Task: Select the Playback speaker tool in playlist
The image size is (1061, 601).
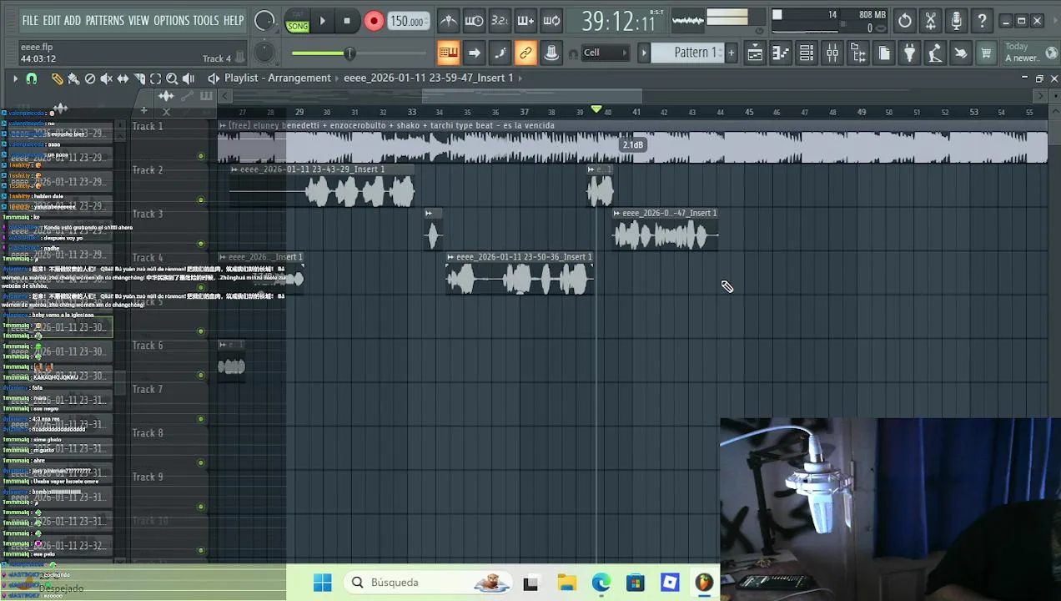Action: click(x=189, y=78)
